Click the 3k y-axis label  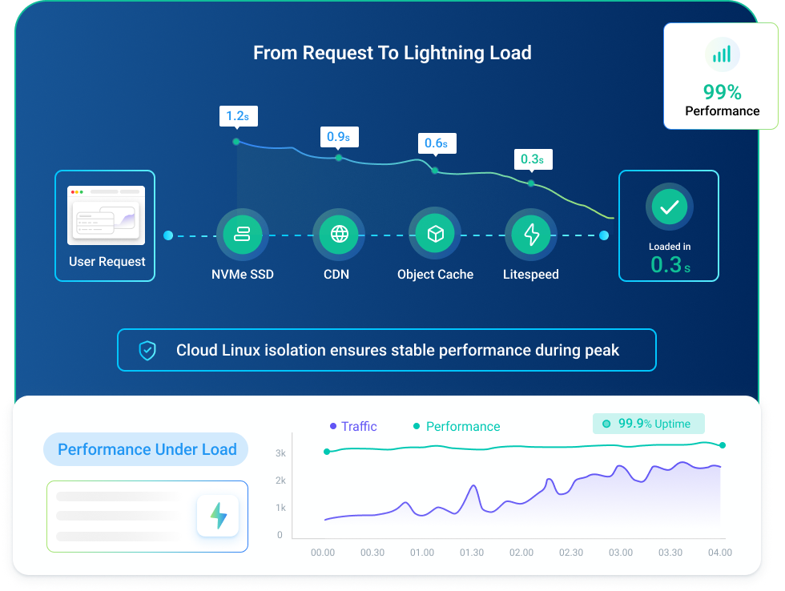(x=280, y=453)
